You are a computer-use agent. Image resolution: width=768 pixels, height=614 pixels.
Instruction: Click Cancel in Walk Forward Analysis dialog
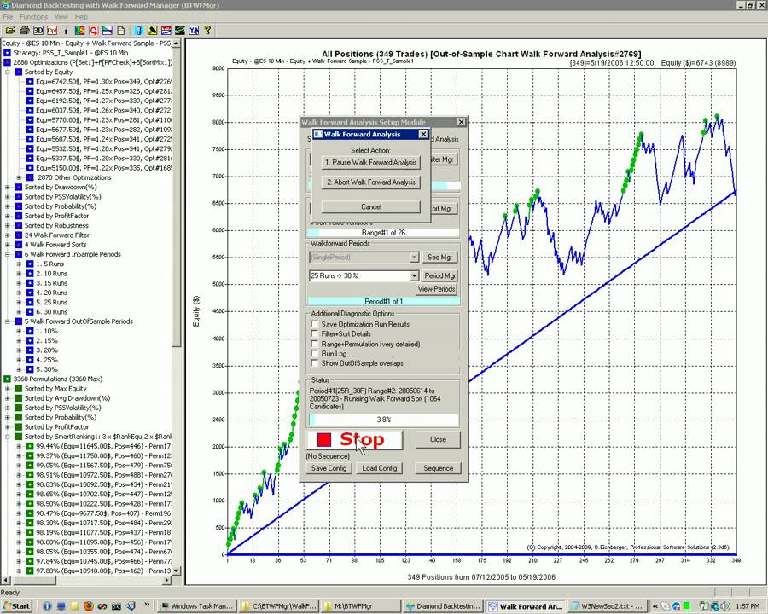pyautogui.click(x=371, y=206)
